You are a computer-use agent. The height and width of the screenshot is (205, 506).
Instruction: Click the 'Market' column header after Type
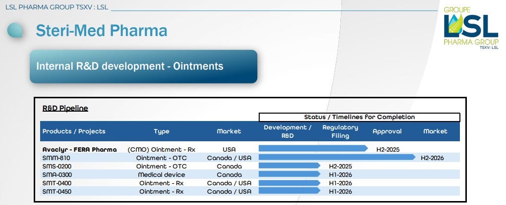pos(229,131)
